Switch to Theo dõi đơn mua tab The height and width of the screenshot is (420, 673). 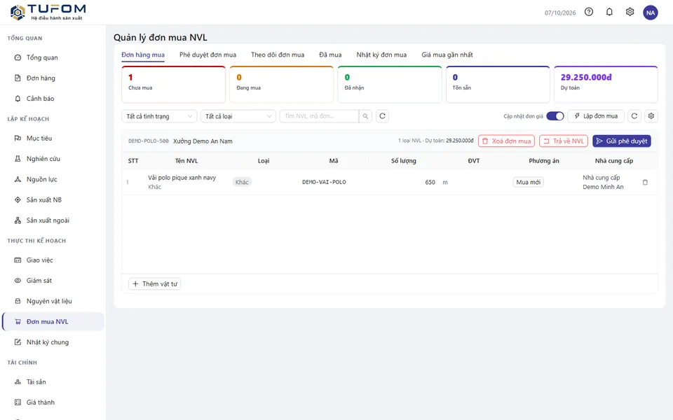(x=278, y=55)
